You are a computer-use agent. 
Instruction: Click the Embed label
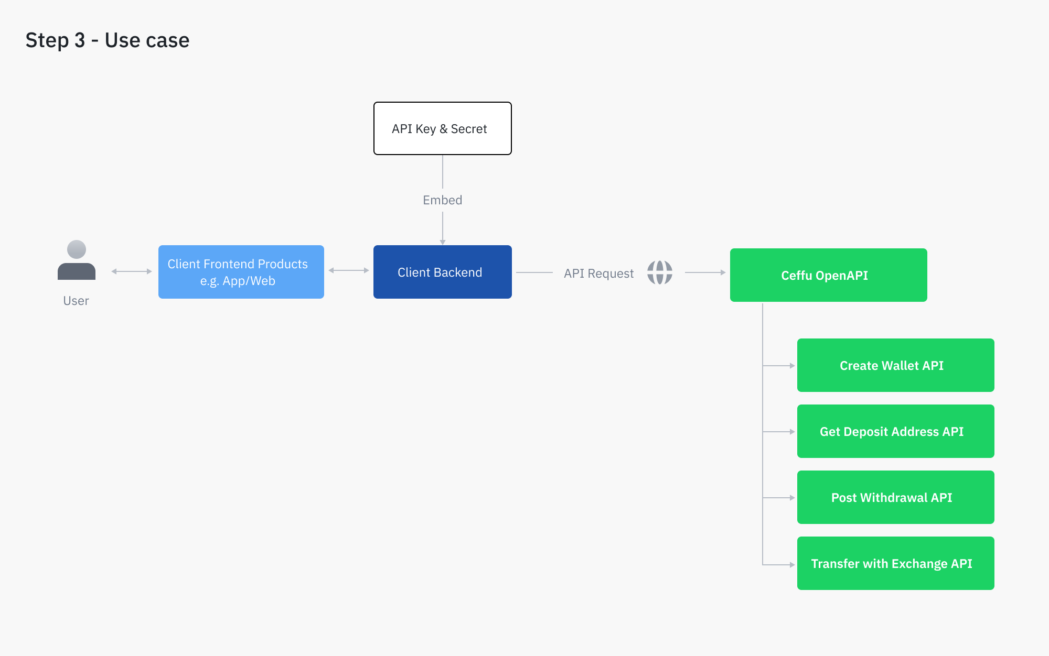click(x=443, y=200)
